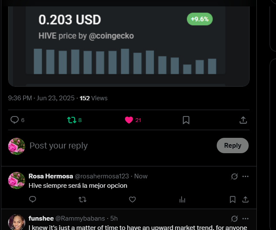View analytics for Rosa Hermosa's reply
Image resolution: width=276 pixels, height=230 pixels.
[182, 200]
